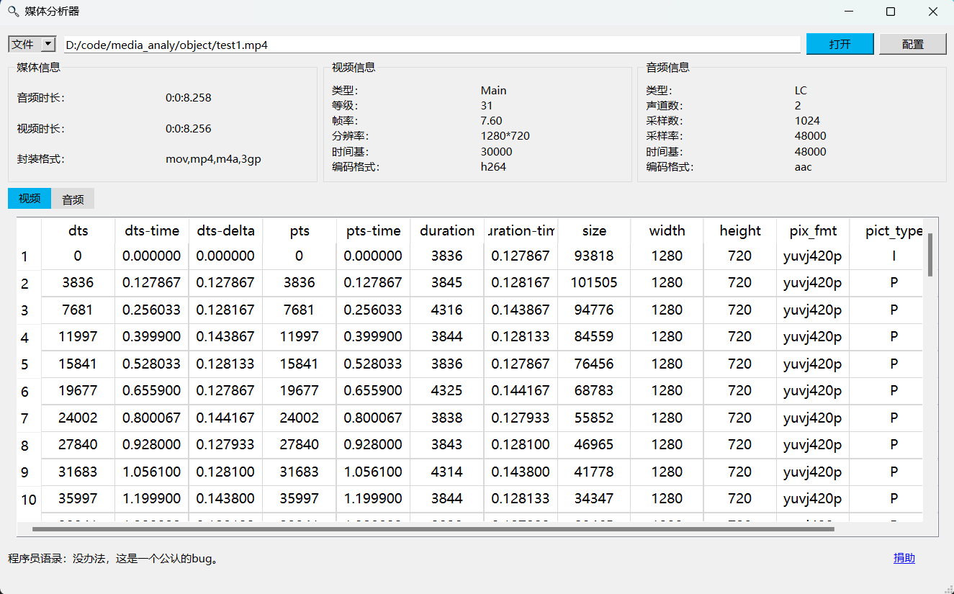Switch to the 音频 tab
This screenshot has height=594, width=954.
(x=73, y=199)
